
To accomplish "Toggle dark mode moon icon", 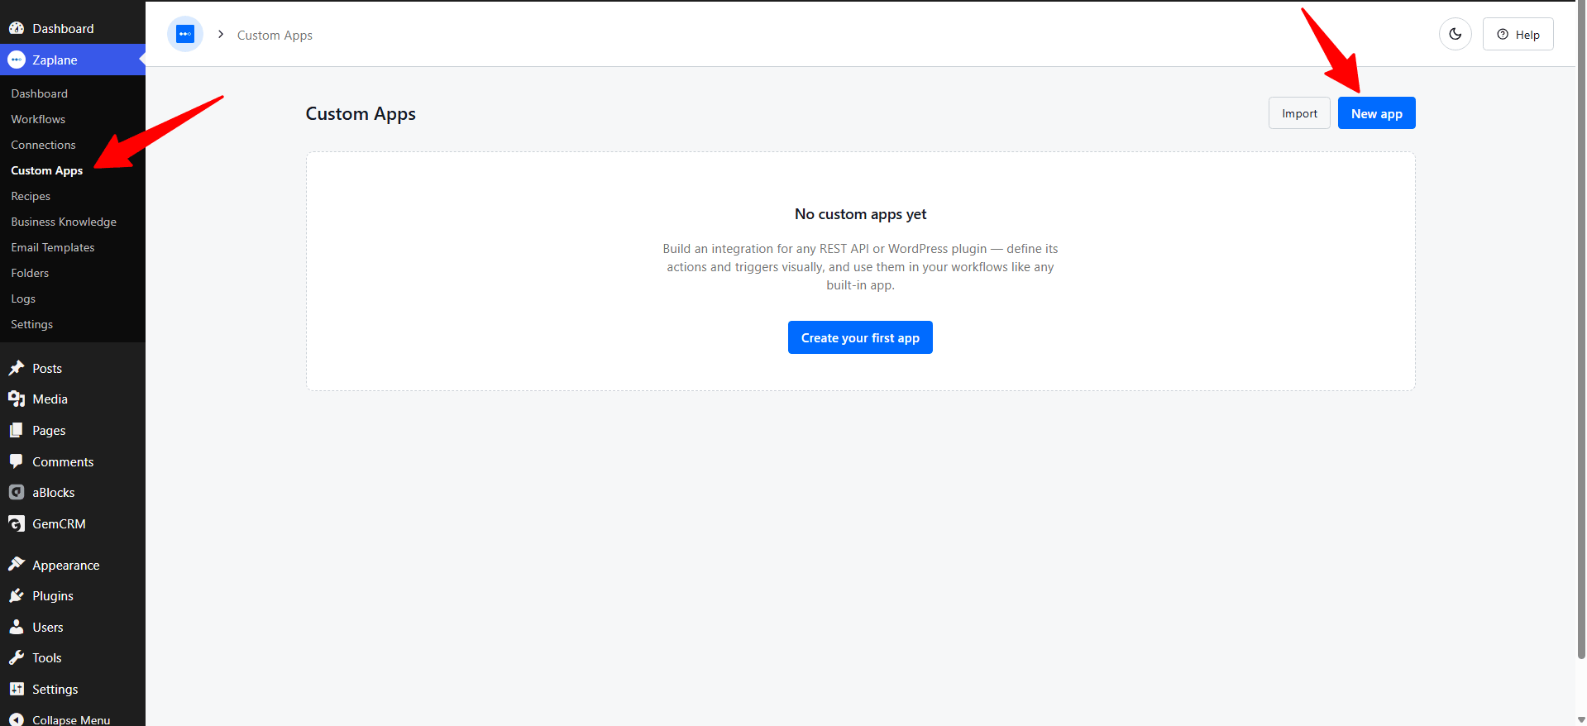I will (1455, 35).
